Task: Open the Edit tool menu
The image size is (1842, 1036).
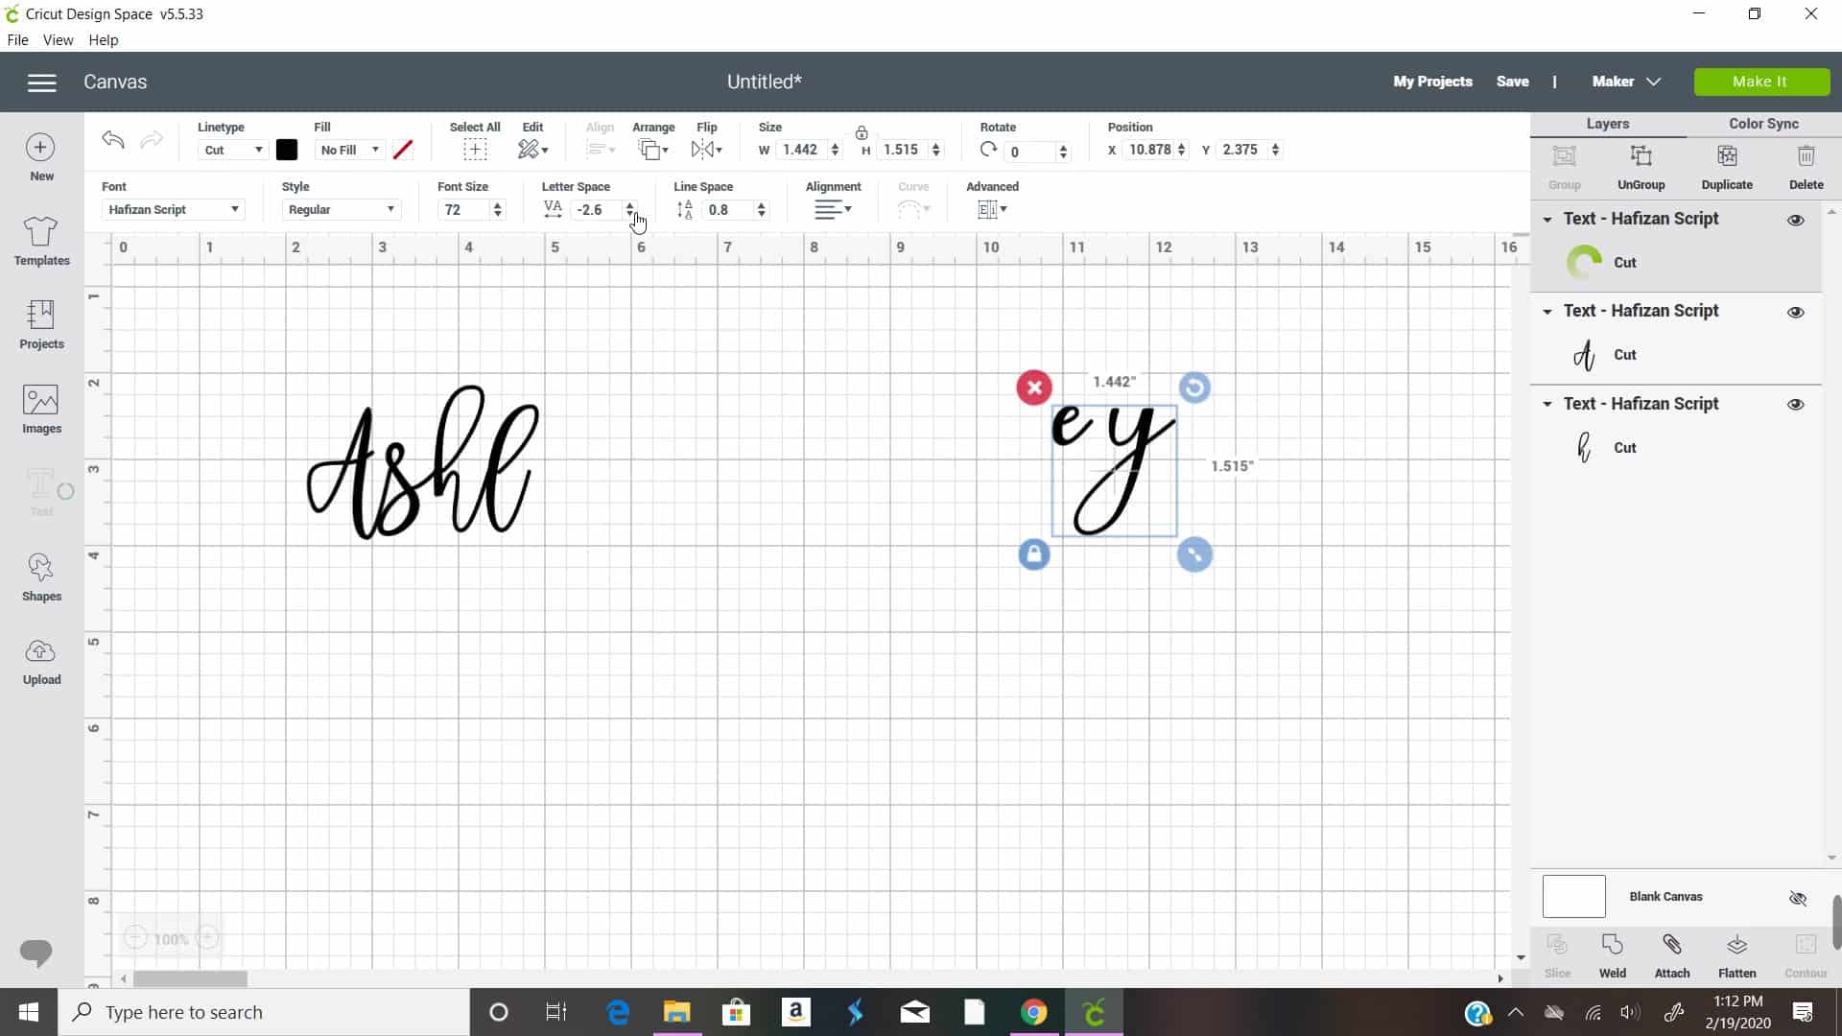Action: coord(532,149)
